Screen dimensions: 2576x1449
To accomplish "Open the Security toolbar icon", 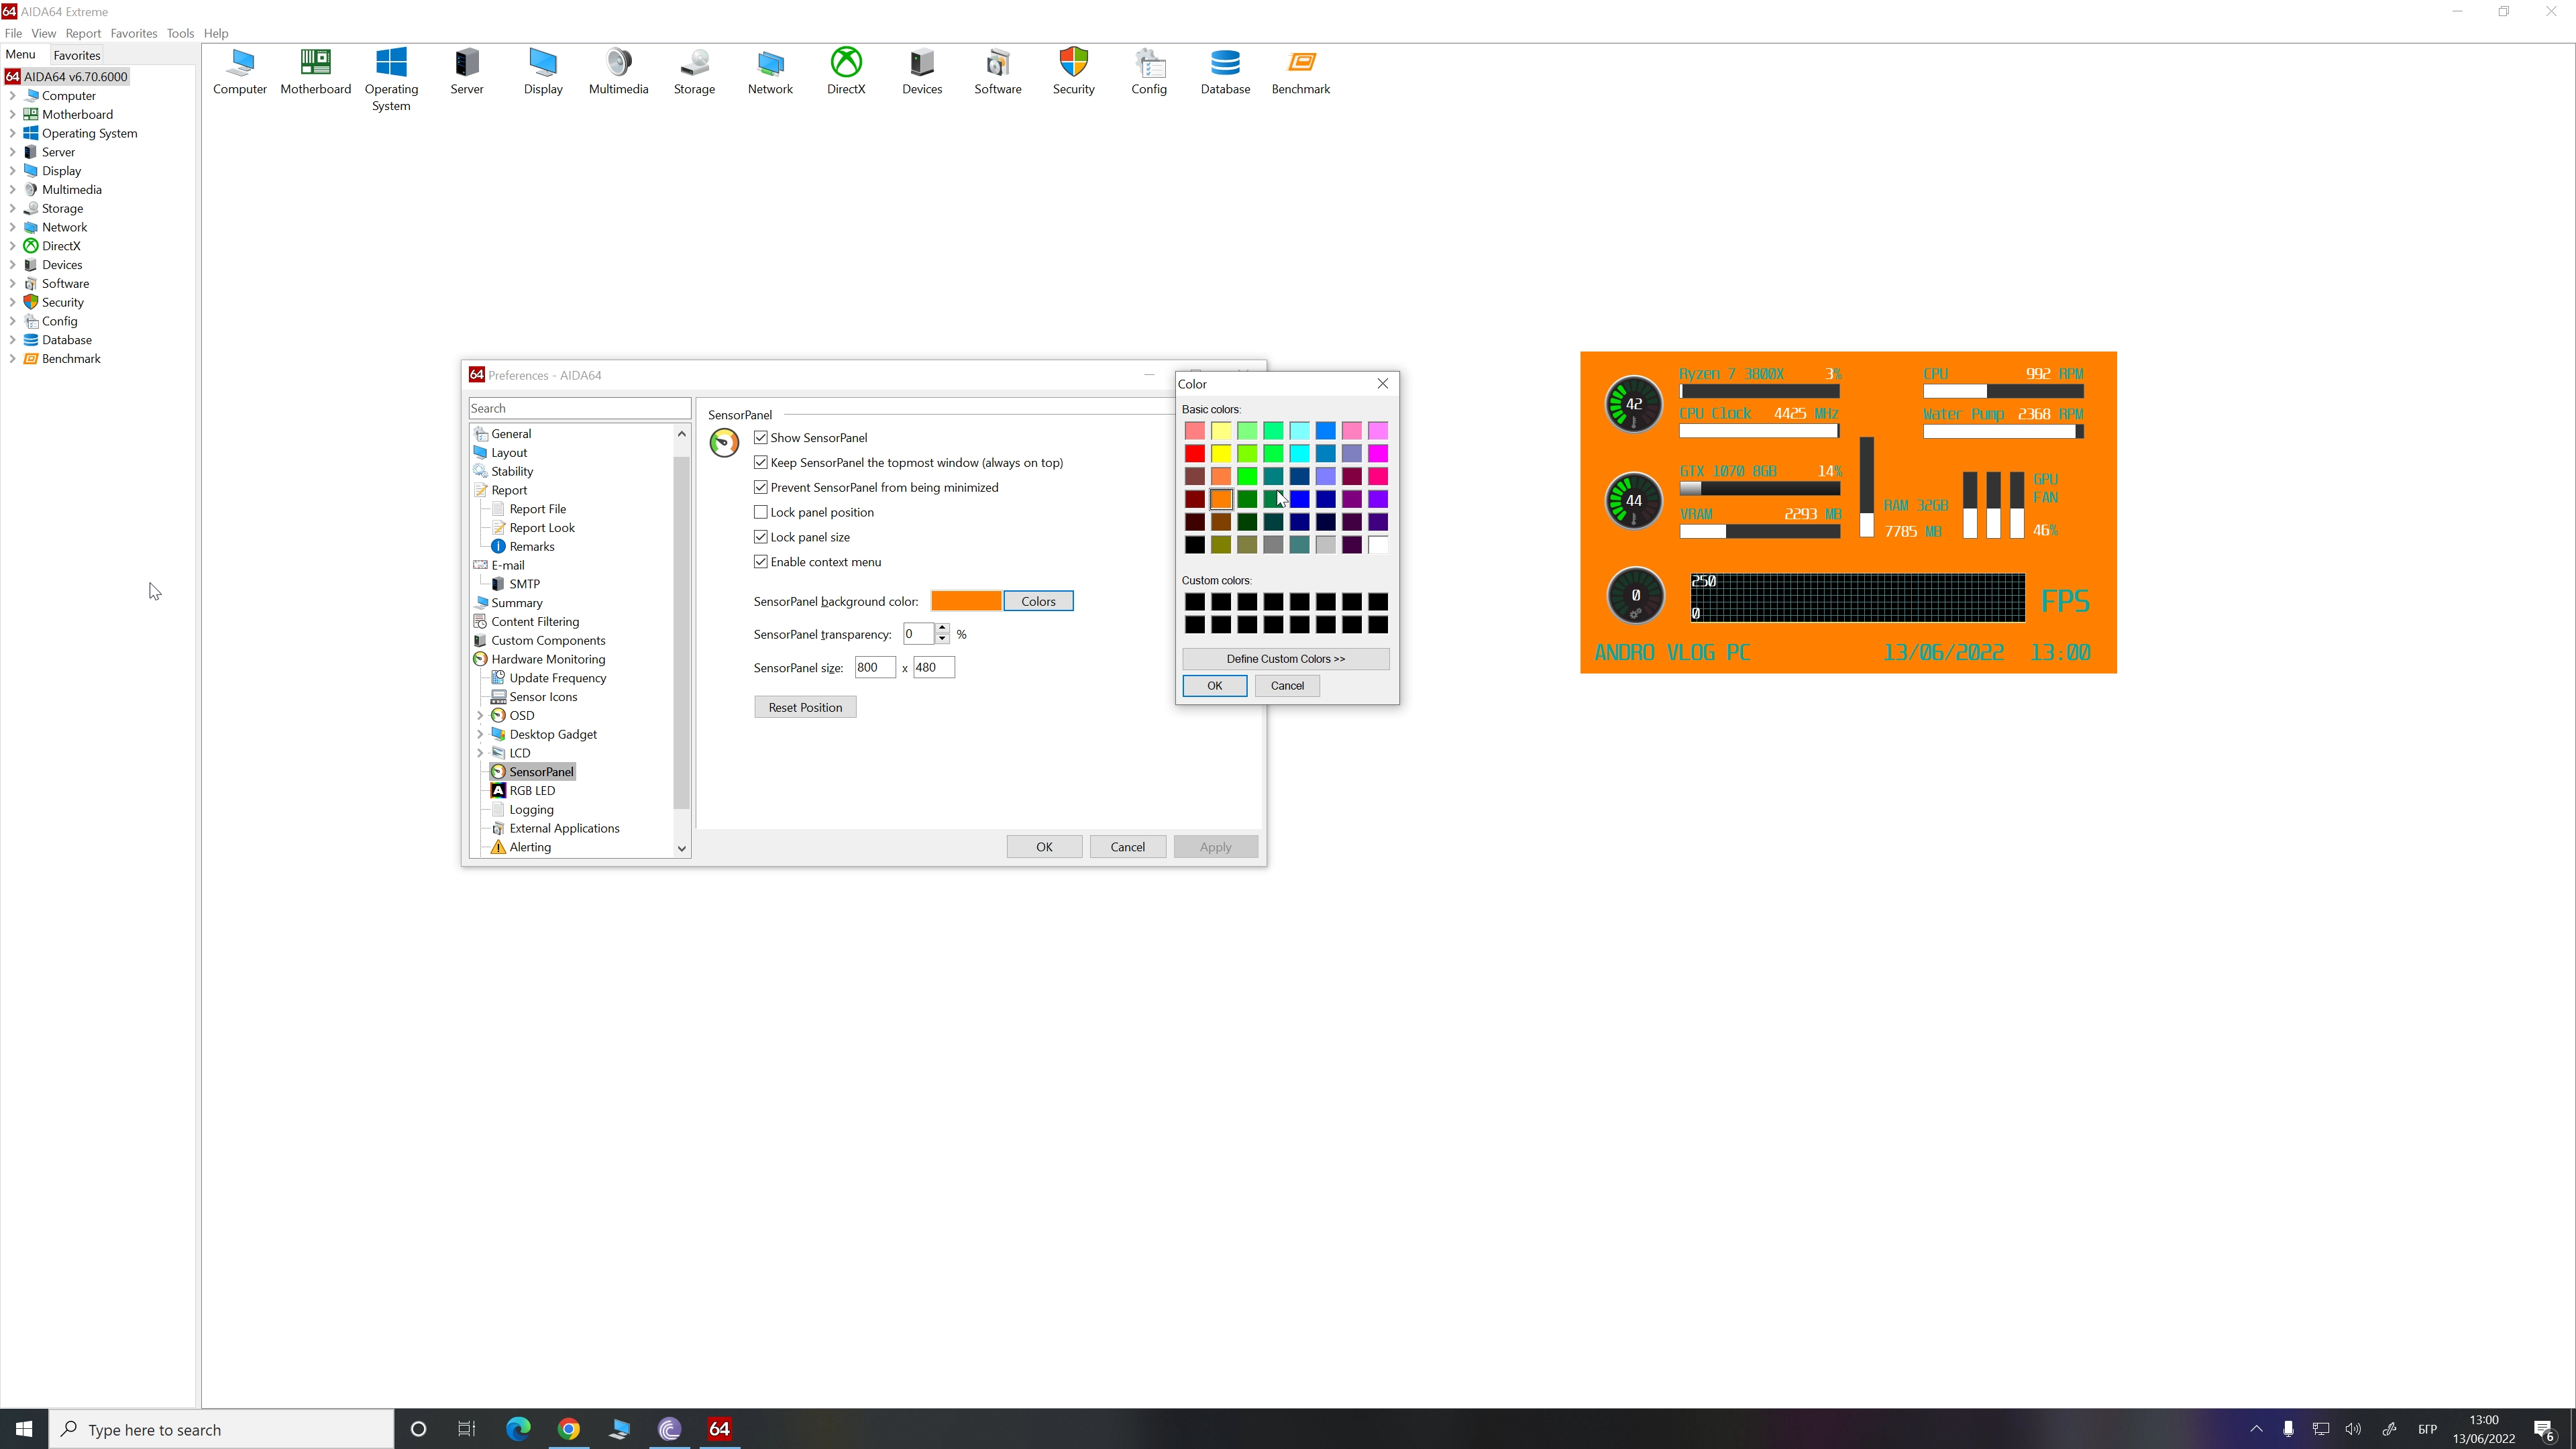I will tap(1074, 72).
